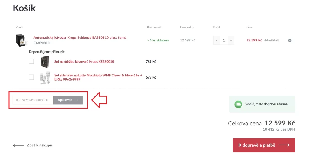Click the Latte Macchiato glasses thumbnail

[45, 78]
